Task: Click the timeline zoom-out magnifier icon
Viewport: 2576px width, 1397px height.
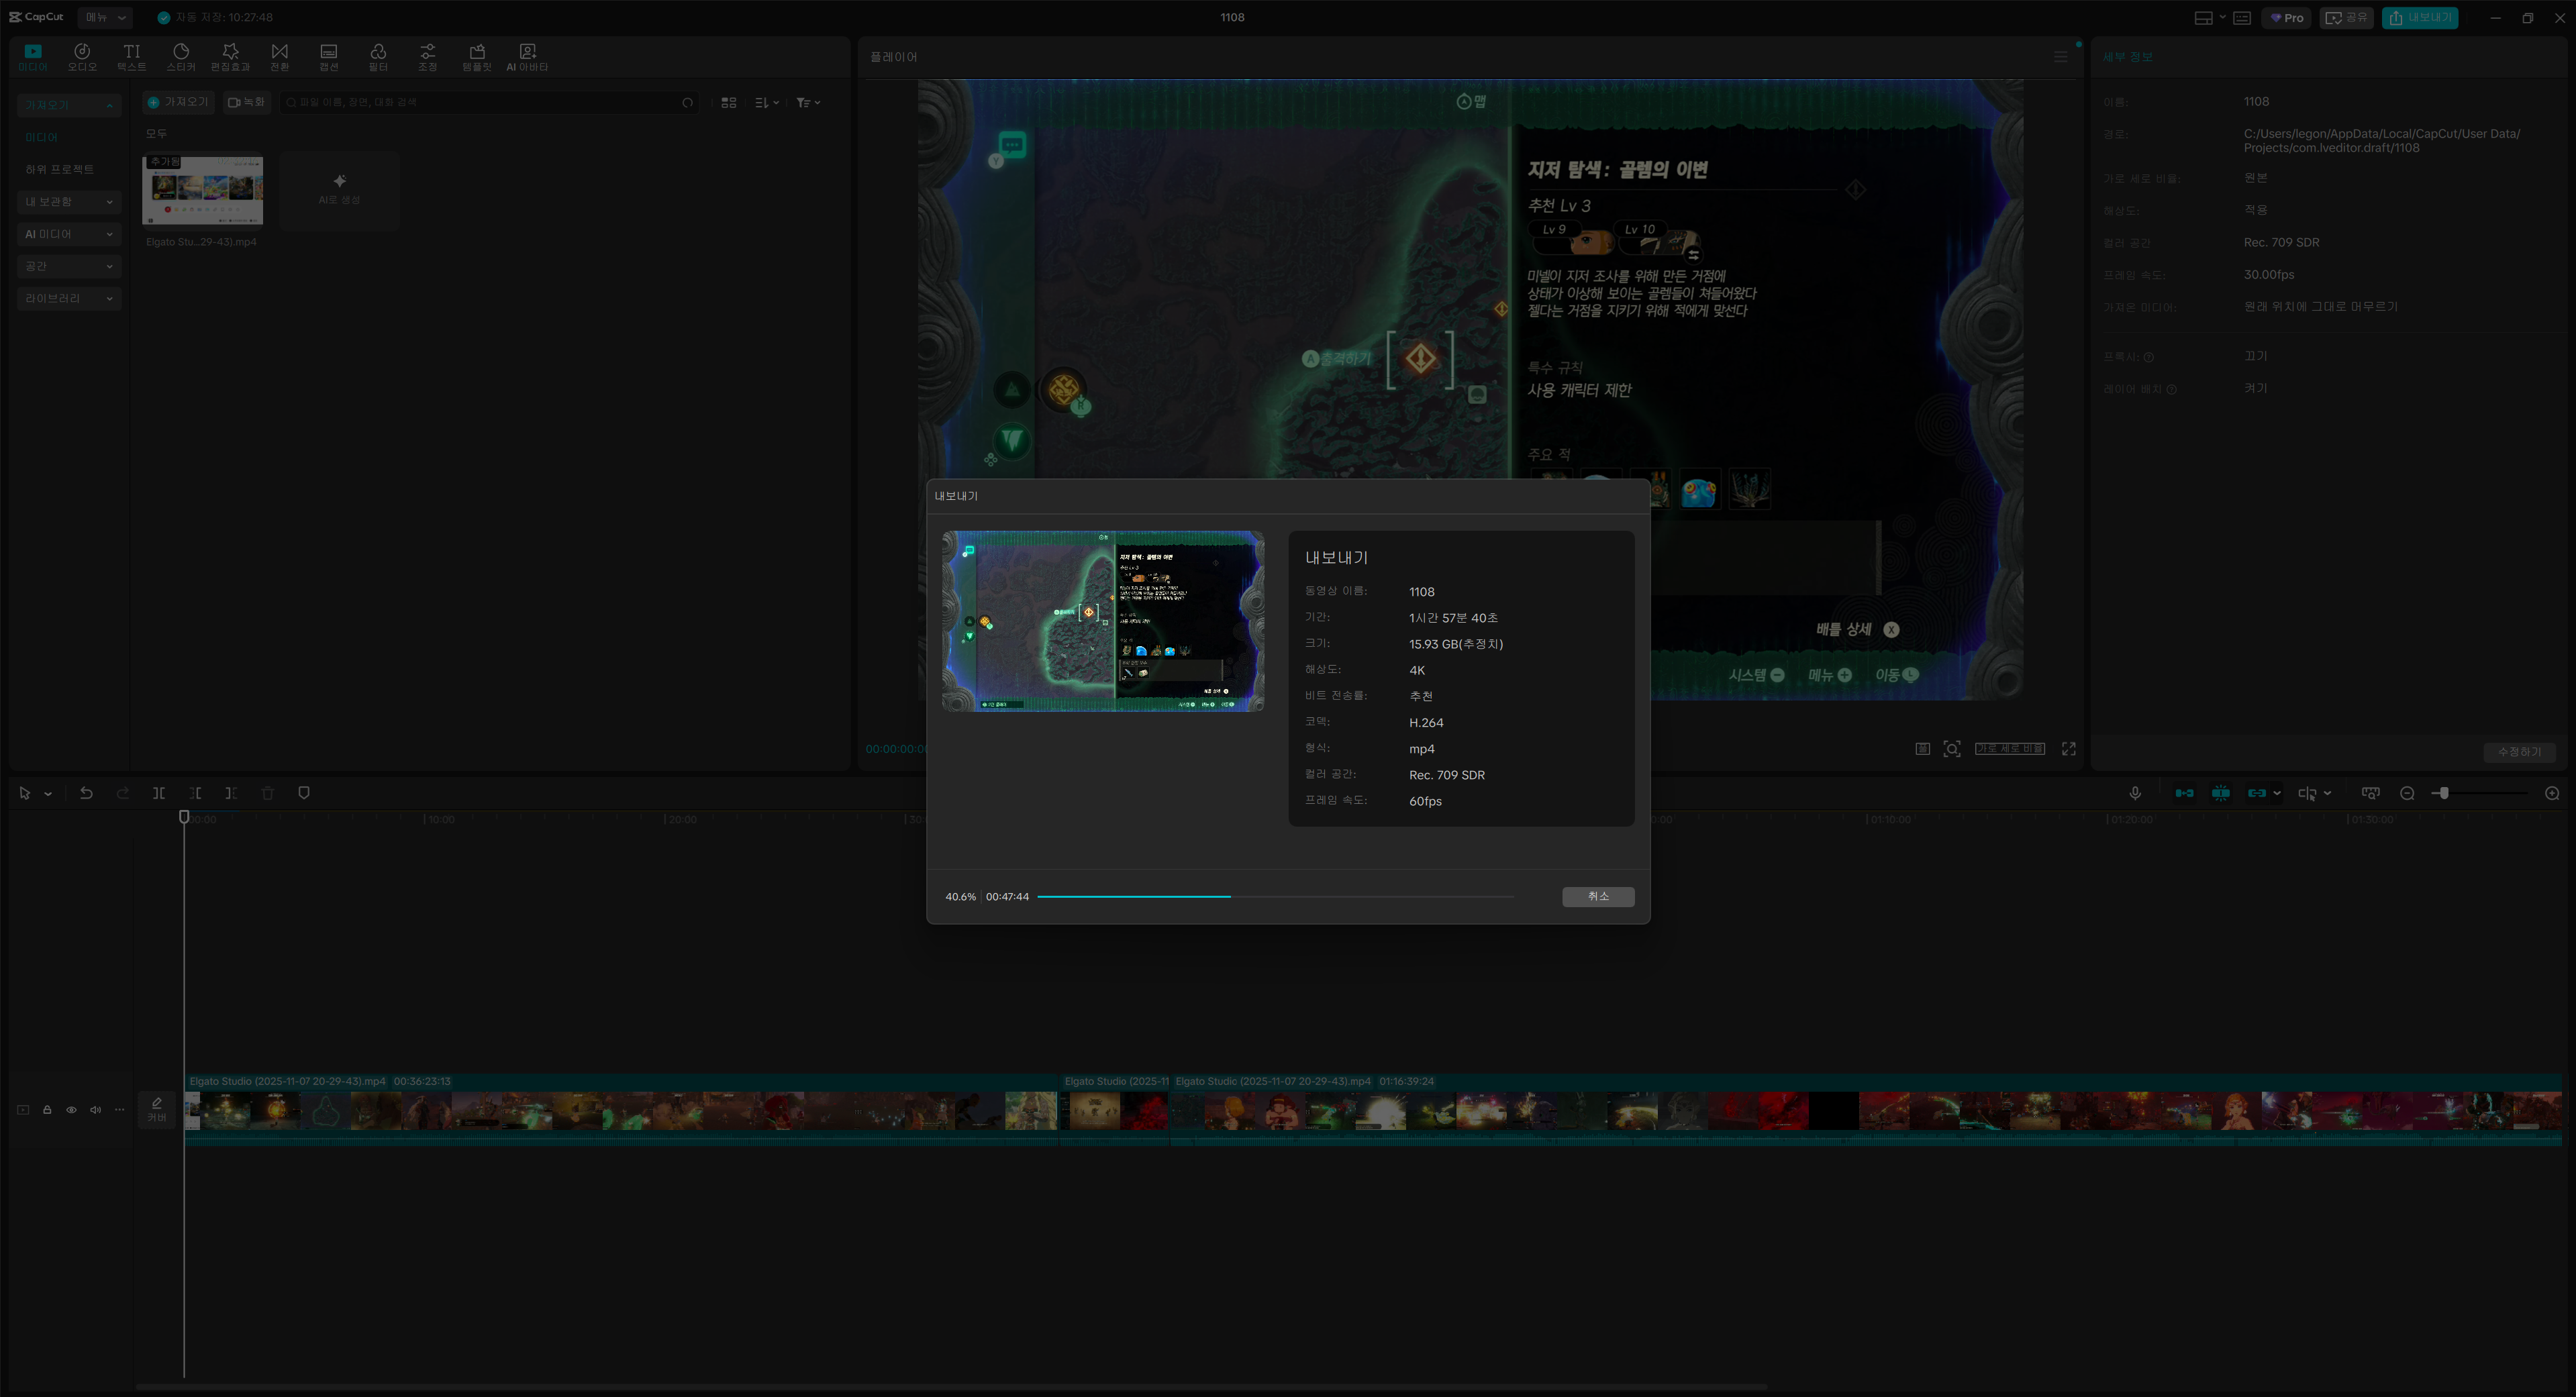Action: [2407, 793]
